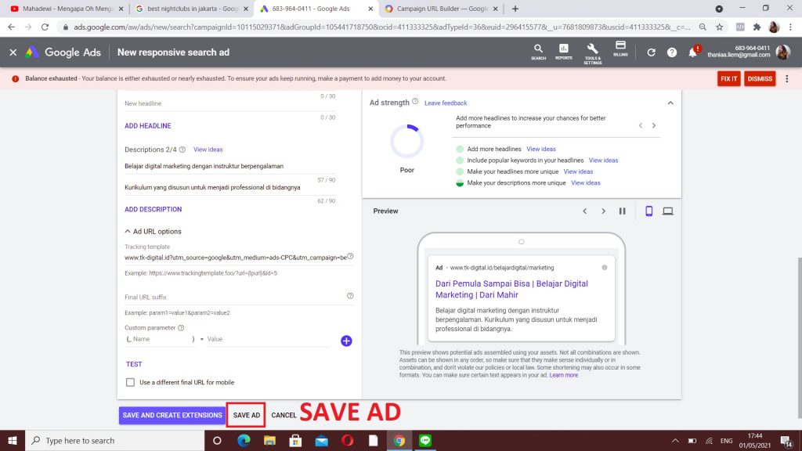The height and width of the screenshot is (451, 802).
Task: Switch to the Campaign URL Builder tab
Action: 439,9
